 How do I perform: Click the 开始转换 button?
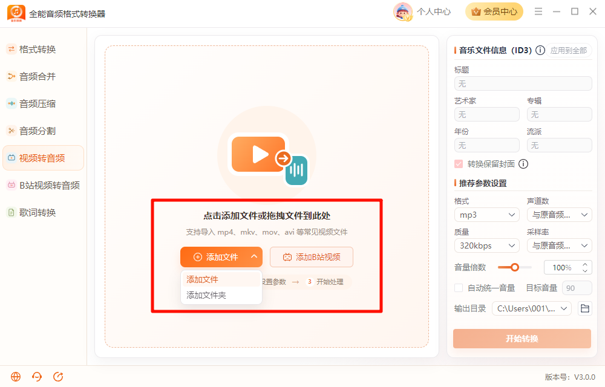pos(522,339)
